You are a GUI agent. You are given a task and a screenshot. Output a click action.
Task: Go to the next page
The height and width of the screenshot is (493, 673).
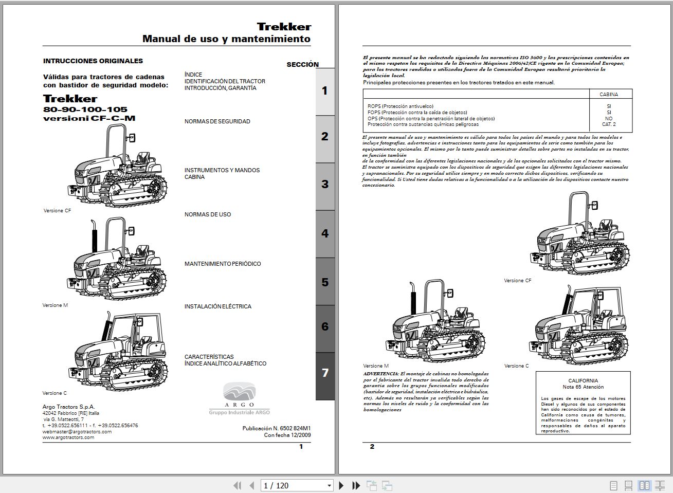(x=341, y=485)
